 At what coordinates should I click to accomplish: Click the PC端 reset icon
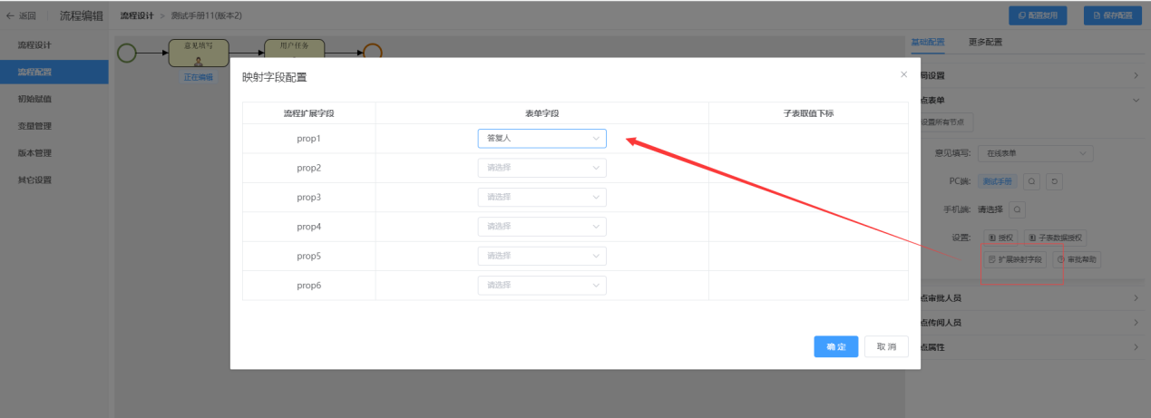point(1054,181)
